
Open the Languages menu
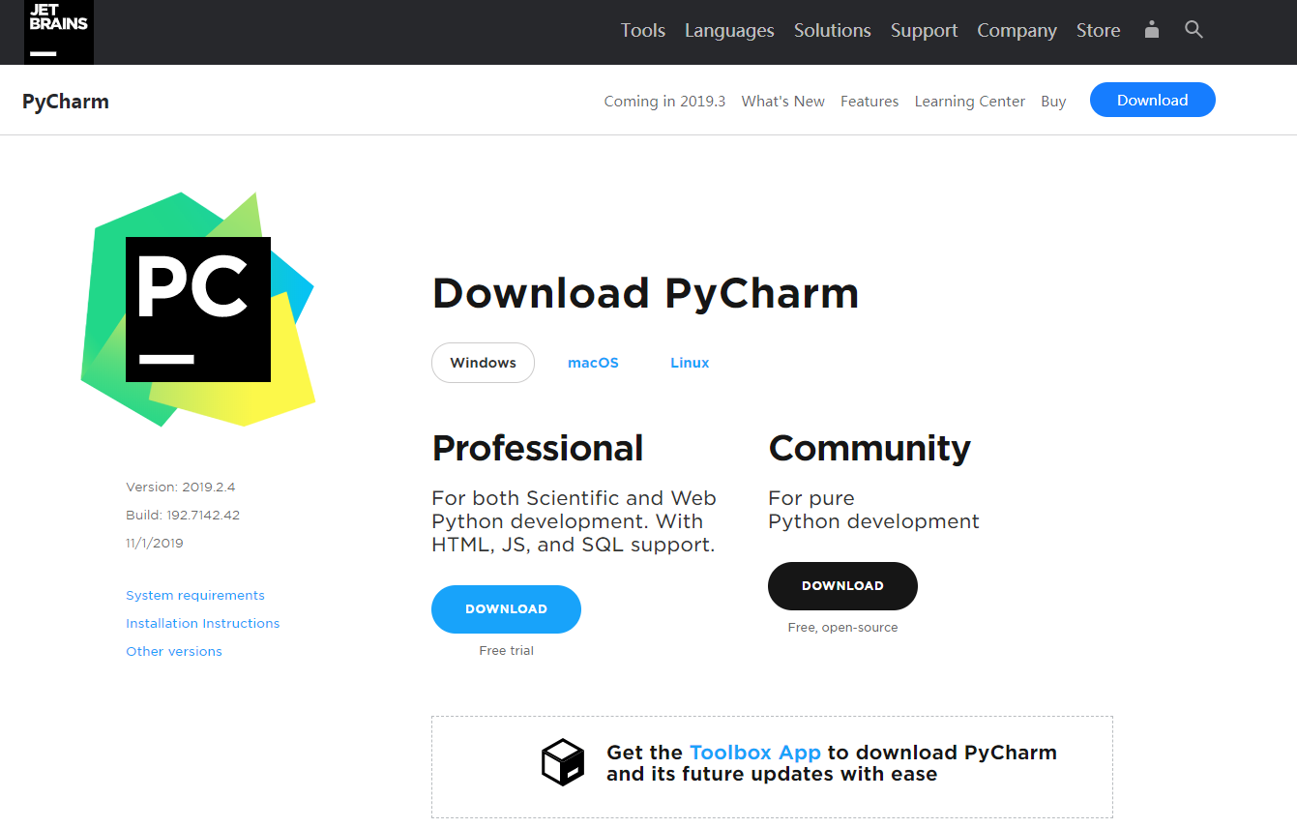pyautogui.click(x=729, y=30)
